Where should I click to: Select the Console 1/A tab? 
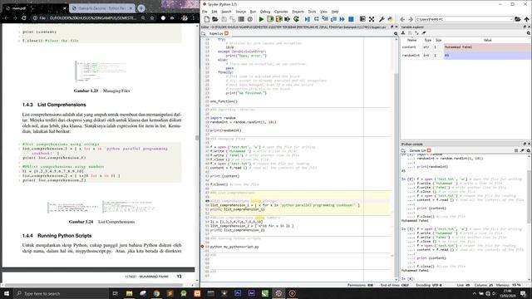pyautogui.click(x=417, y=150)
